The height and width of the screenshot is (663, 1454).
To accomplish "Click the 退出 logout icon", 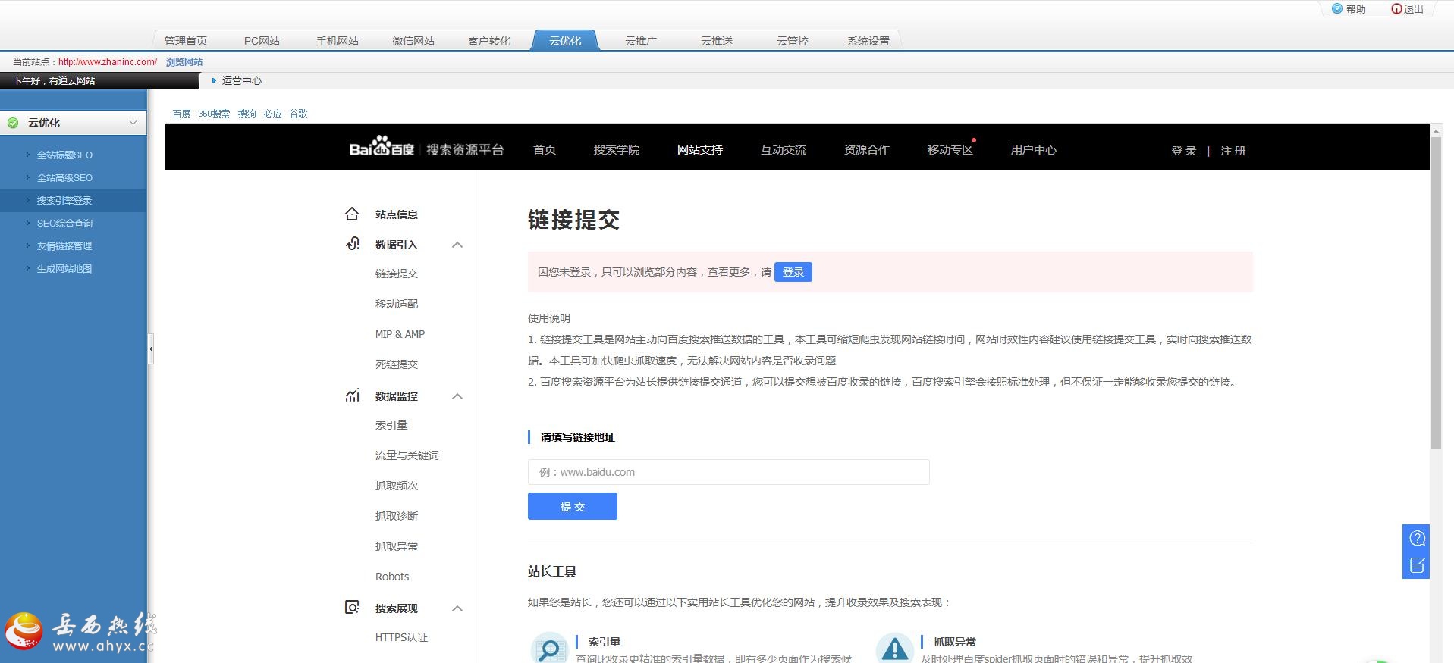I will pos(1396,9).
